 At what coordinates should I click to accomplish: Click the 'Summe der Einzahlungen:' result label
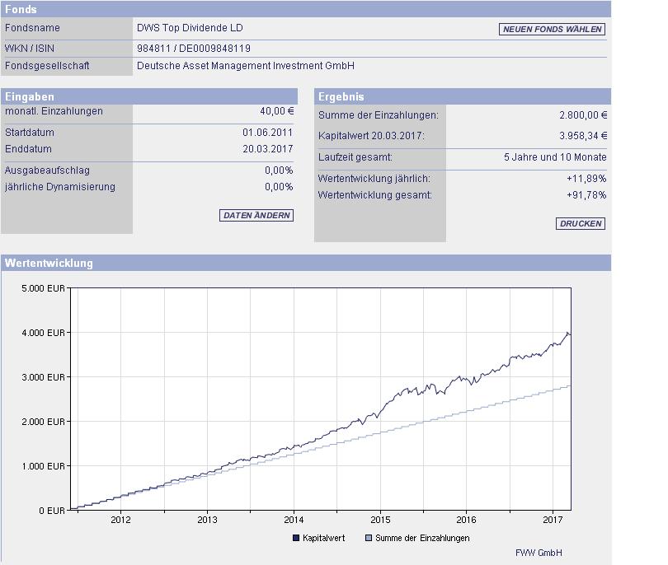pos(379,114)
